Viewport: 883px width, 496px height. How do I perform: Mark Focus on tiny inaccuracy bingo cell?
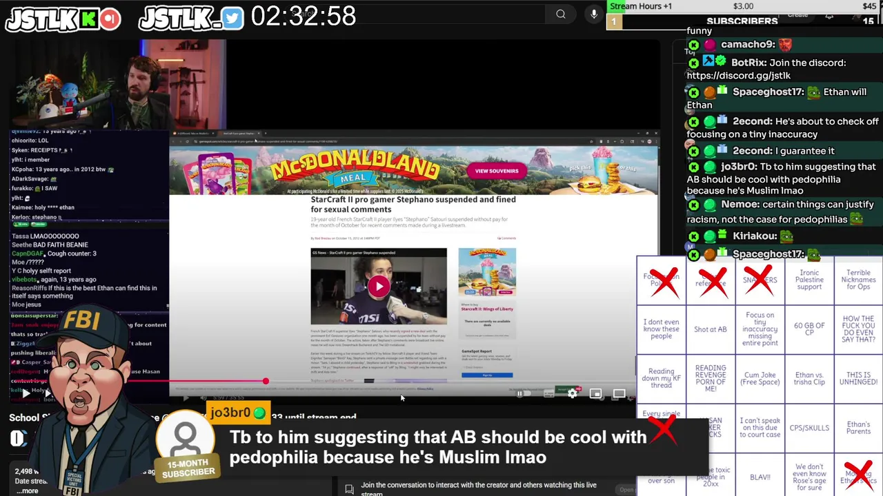tap(760, 329)
